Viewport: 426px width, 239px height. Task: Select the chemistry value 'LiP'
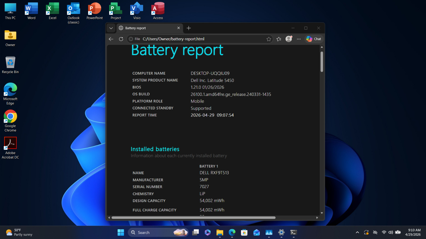click(x=202, y=194)
